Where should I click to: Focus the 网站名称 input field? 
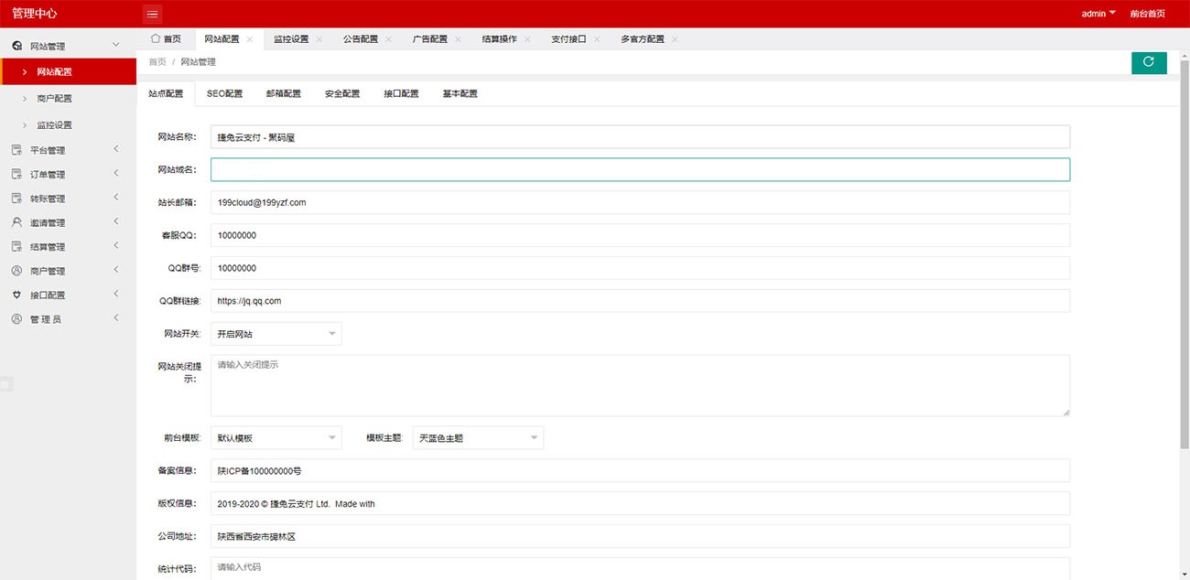[x=640, y=137]
